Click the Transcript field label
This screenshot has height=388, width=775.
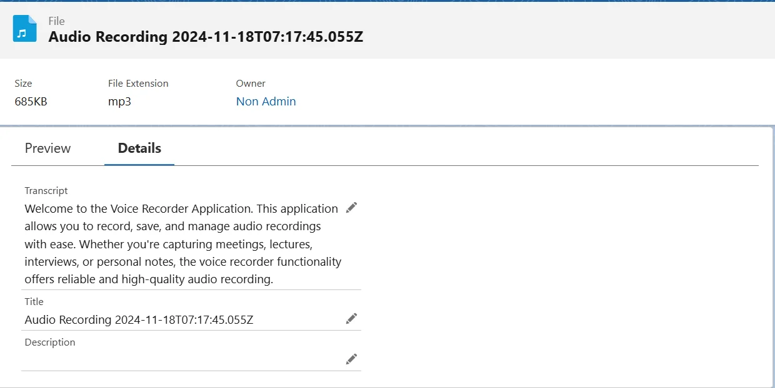[x=46, y=191]
